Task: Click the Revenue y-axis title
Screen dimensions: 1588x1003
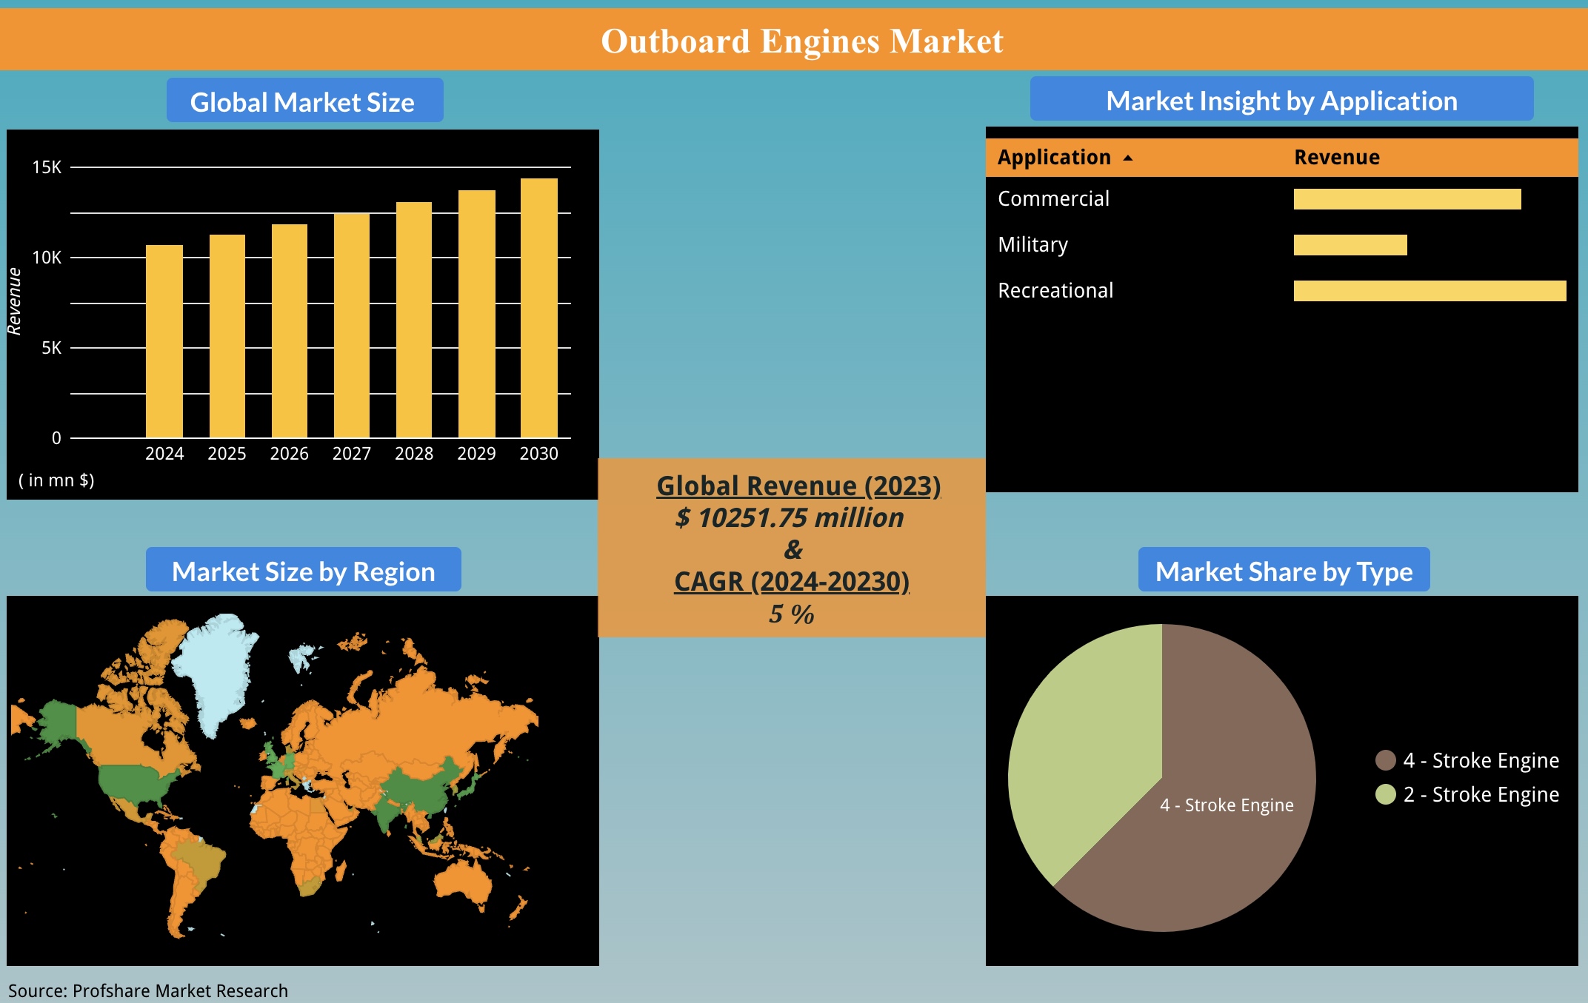Action: click(x=14, y=302)
